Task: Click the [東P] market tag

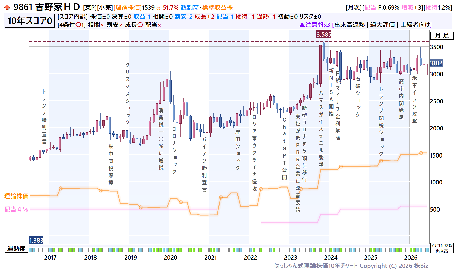Action: [x=90, y=8]
